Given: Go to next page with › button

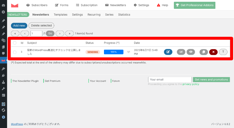Looking at the screenshot, I should 60,34.
